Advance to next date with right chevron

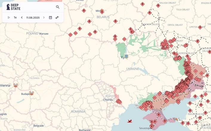pos(44,17)
